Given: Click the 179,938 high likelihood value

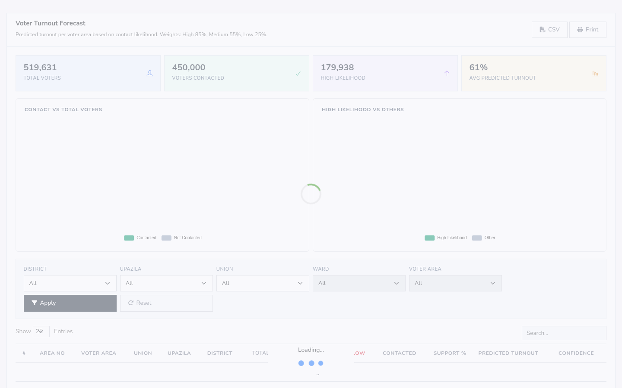Looking at the screenshot, I should [337, 67].
